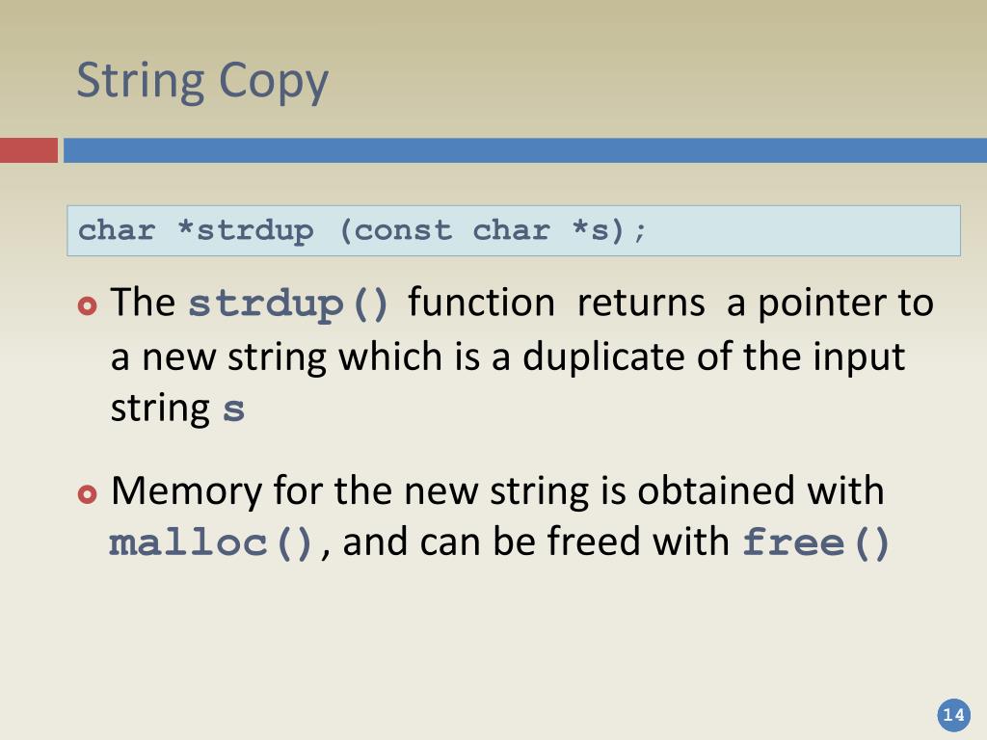987x740 pixels.
Task: Click the code letter 's' after 'string'
Action: pyautogui.click(x=233, y=410)
